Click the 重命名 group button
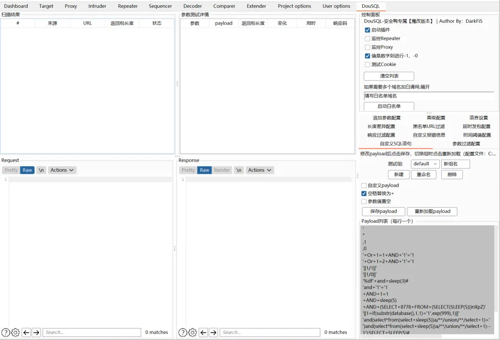Screen dimensions: 500x340 pos(424,175)
